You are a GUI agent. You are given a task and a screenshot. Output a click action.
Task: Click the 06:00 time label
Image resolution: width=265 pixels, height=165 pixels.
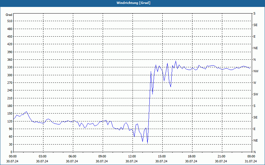point(73,156)
